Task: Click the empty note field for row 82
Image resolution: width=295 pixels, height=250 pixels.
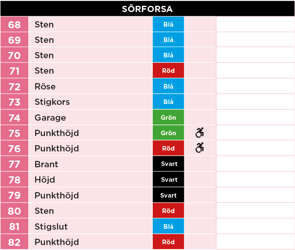Action: (x=255, y=242)
